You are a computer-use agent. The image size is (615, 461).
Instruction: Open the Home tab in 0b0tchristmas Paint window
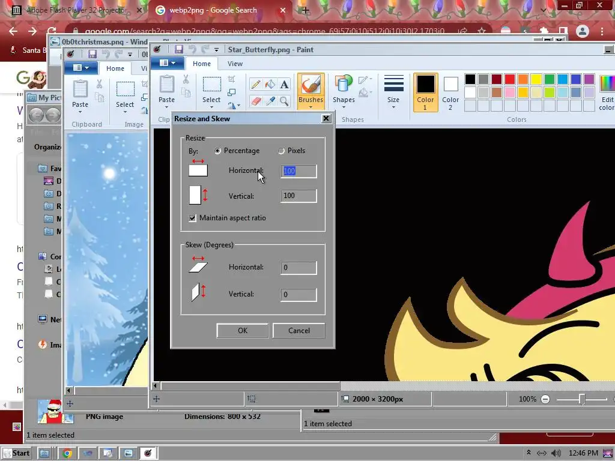tap(115, 68)
